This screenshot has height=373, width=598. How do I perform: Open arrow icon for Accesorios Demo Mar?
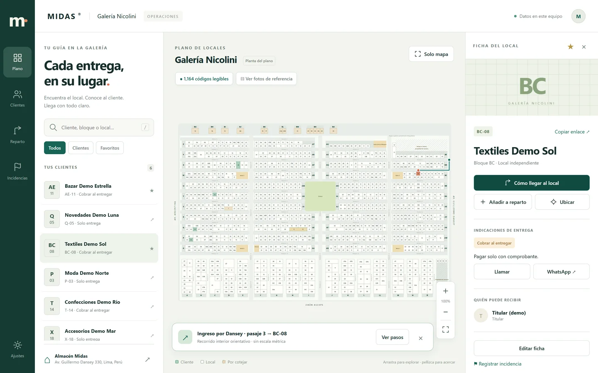coord(152,336)
